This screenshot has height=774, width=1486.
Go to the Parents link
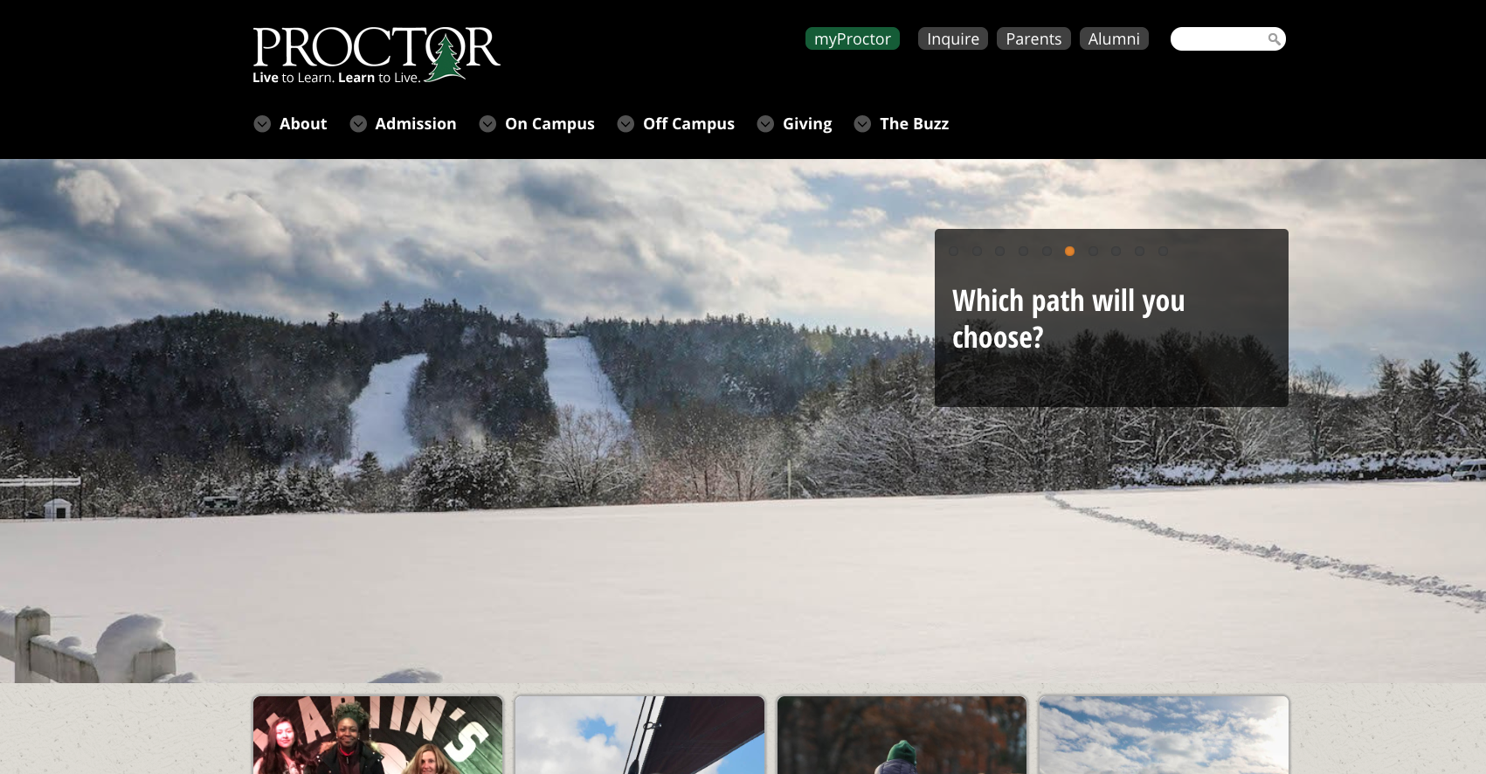click(1033, 38)
